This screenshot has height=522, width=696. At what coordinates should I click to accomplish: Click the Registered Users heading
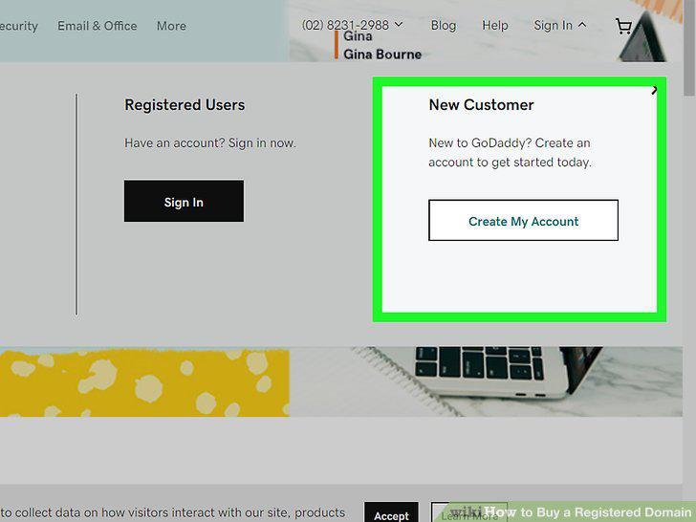(185, 105)
